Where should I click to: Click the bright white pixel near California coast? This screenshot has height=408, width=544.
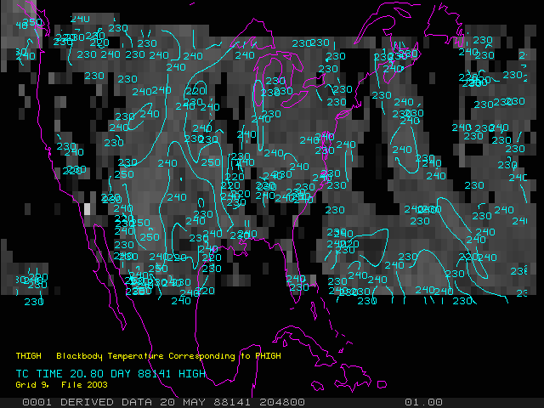pos(87,208)
